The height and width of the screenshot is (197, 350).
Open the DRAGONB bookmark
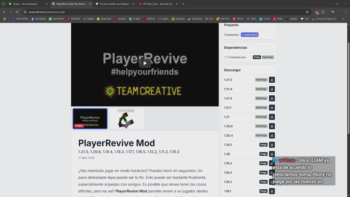point(104,19)
